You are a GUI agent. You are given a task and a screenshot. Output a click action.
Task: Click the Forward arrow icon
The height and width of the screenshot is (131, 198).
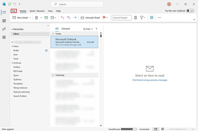click(x=75, y=18)
